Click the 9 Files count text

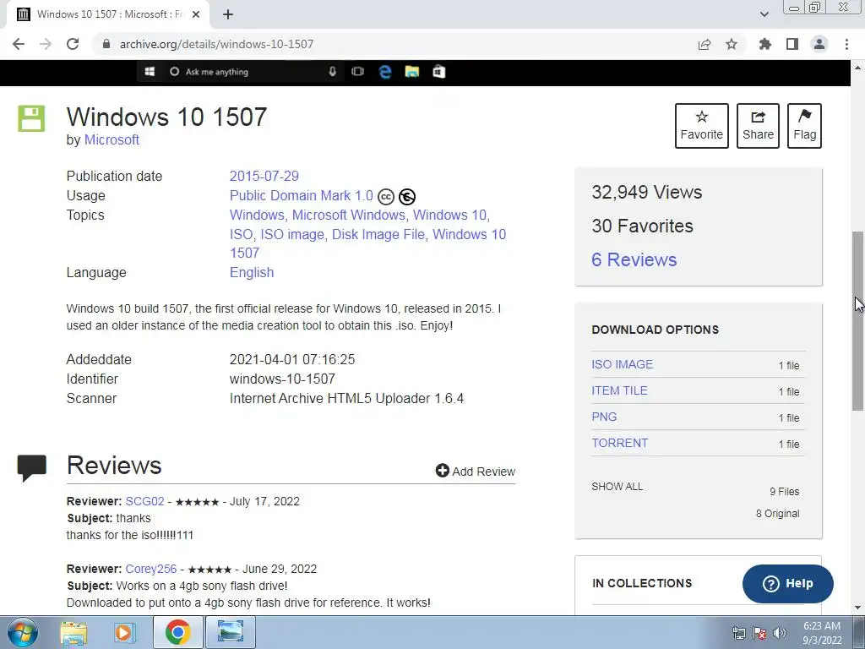pyautogui.click(x=785, y=492)
